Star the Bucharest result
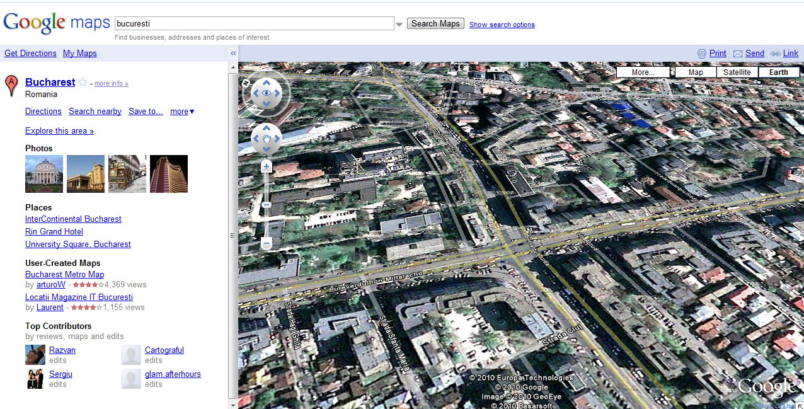Viewport: 804px width, 409px height. click(83, 83)
